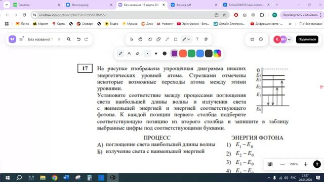Pick the purple color swatch
The image size is (324, 182).
(x=174, y=54)
